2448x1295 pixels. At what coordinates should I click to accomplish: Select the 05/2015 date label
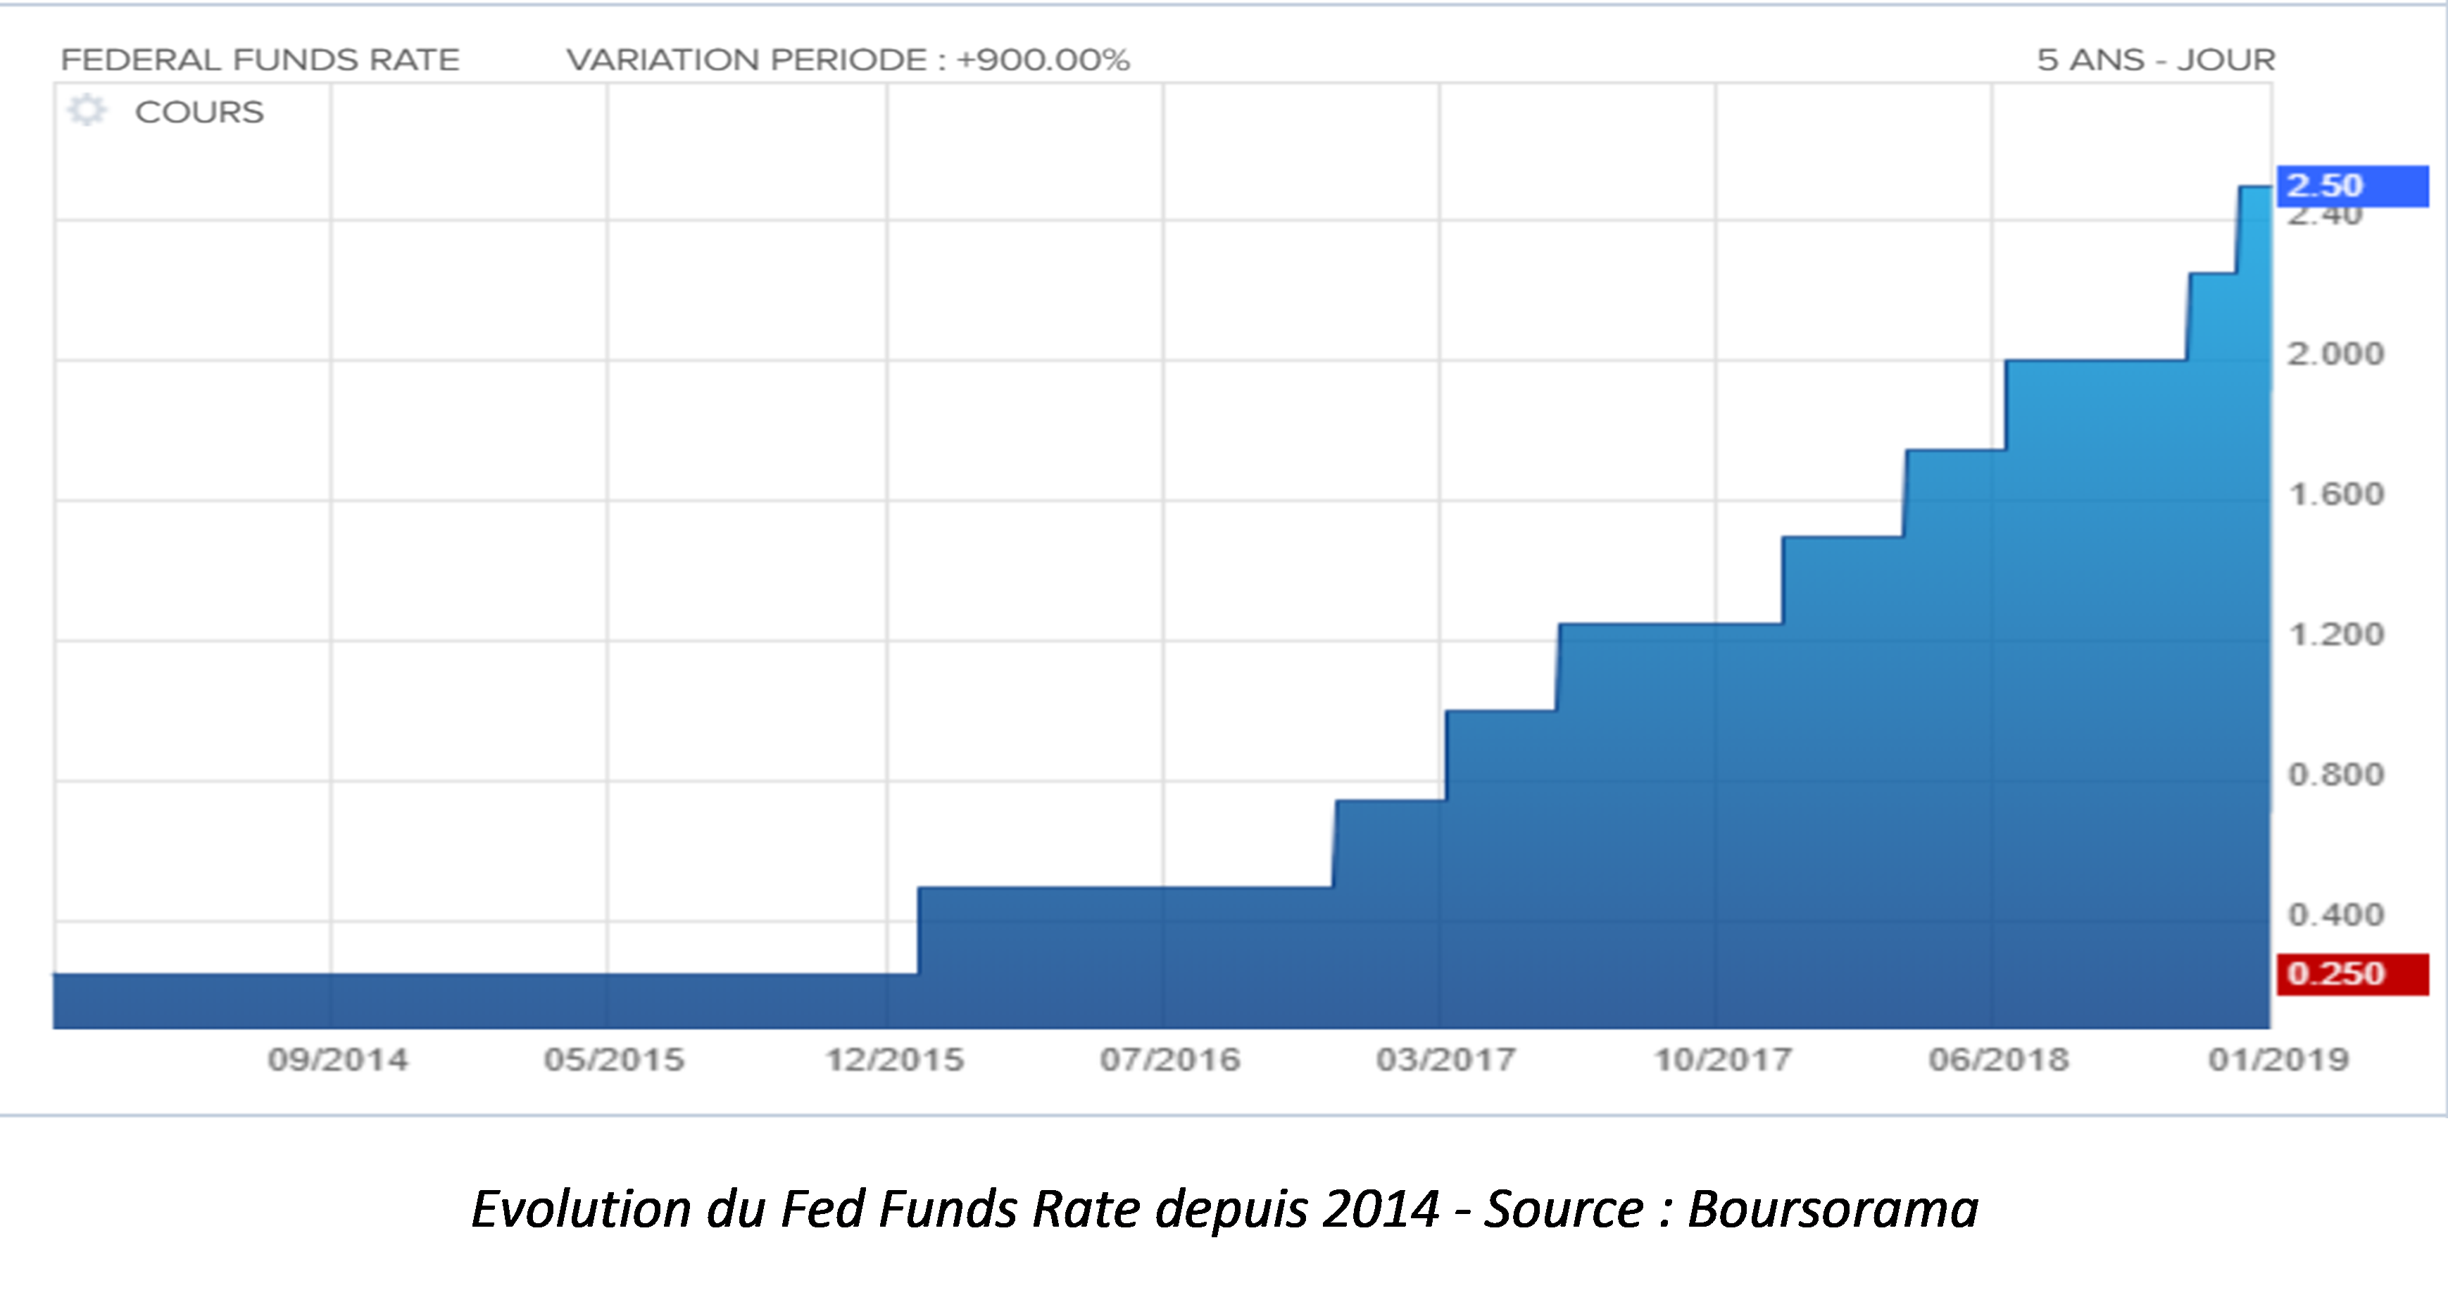click(x=614, y=1059)
